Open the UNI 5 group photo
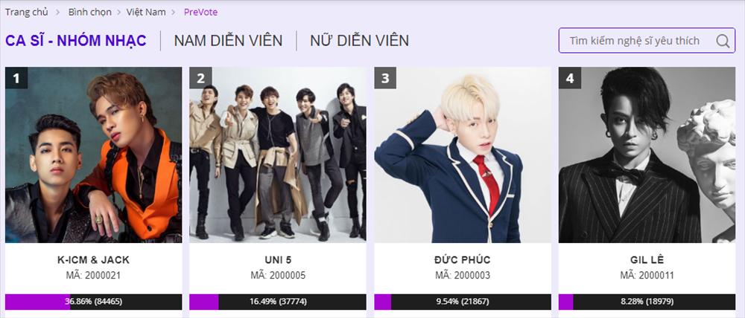This screenshot has height=318, width=745. 278,155
